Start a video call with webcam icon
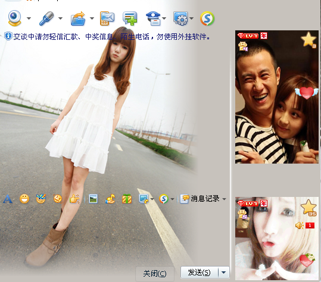321x282 pixels. point(14,18)
